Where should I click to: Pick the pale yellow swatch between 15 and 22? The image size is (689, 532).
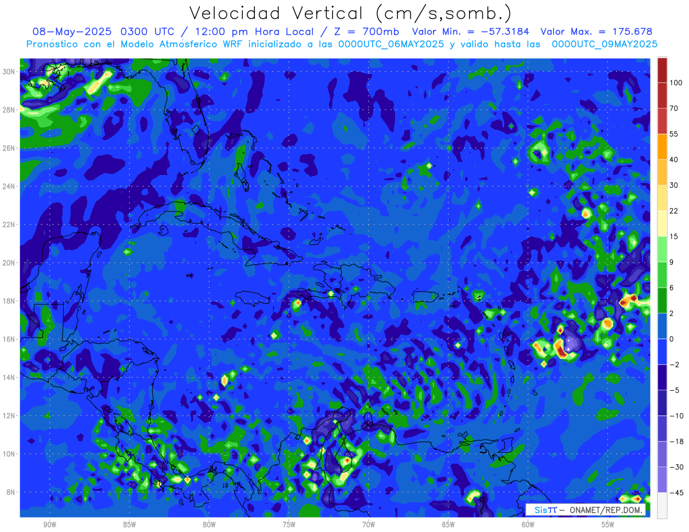point(662,223)
